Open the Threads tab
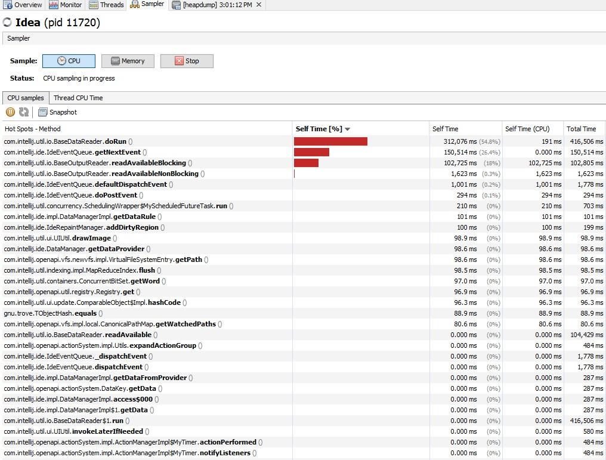The width and height of the screenshot is (606, 460). pos(107,5)
